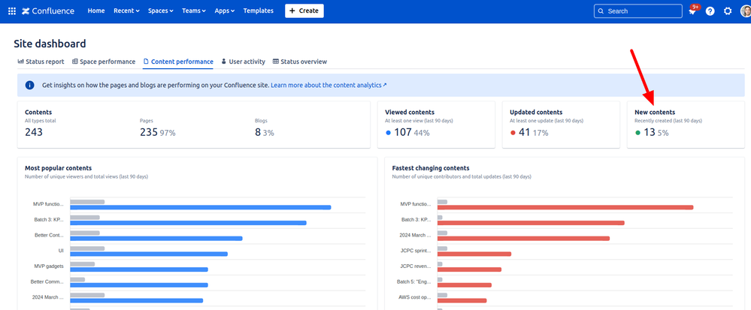The width and height of the screenshot is (751, 310).
Task: Open the notifications bell icon
Action: [x=692, y=11]
